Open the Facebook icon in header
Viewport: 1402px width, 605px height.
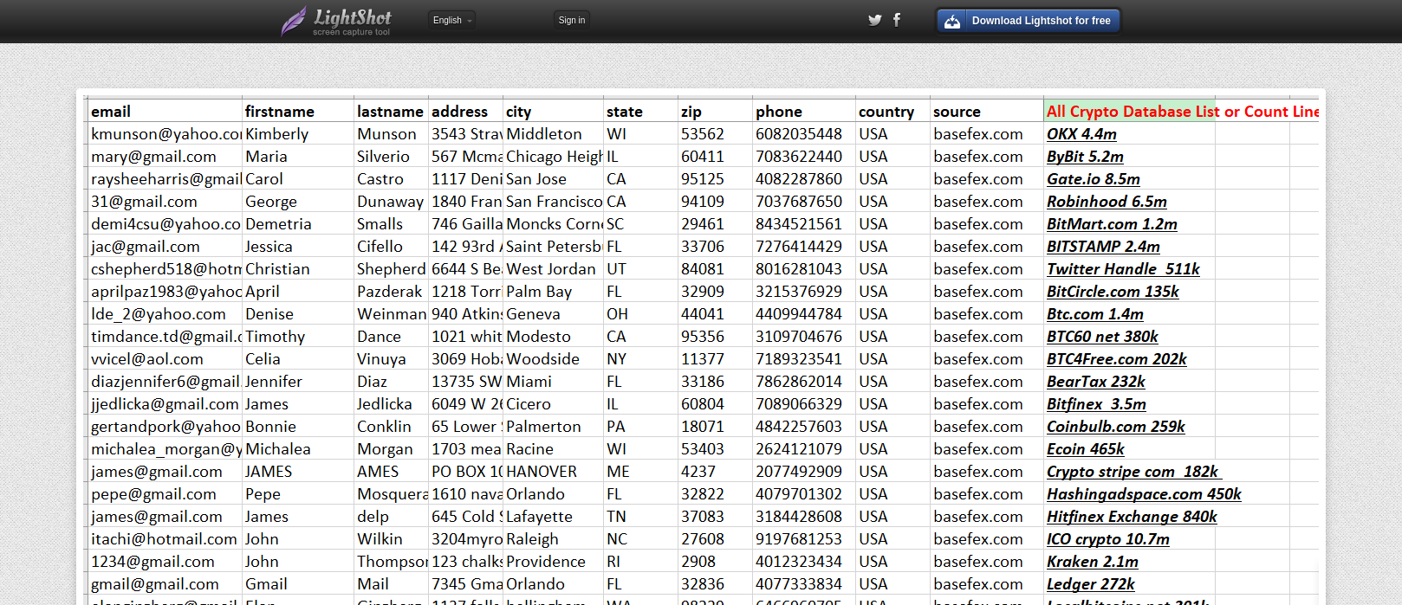pos(897,19)
